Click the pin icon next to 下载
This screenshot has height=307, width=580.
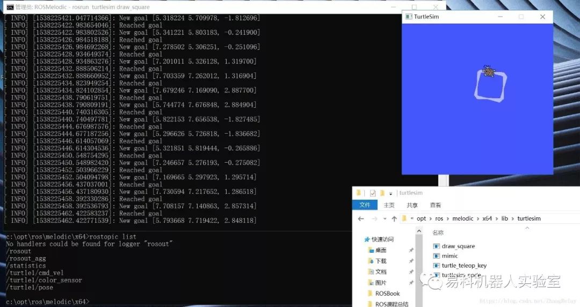click(411, 261)
